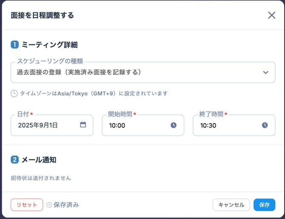Click the 招待状は送付されません message
285x219 pixels.
click(x=41, y=178)
